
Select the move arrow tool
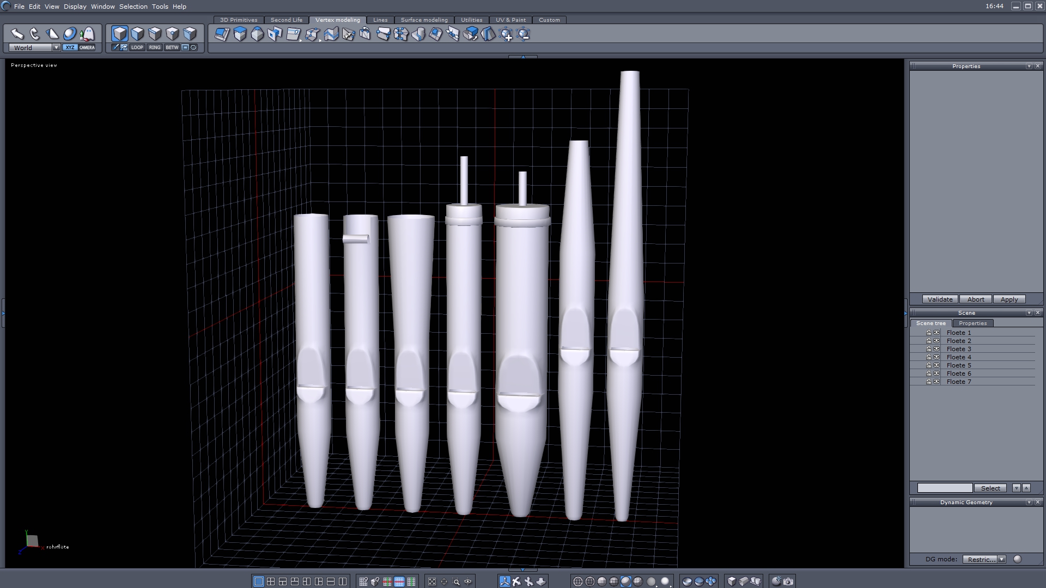tap(17, 34)
